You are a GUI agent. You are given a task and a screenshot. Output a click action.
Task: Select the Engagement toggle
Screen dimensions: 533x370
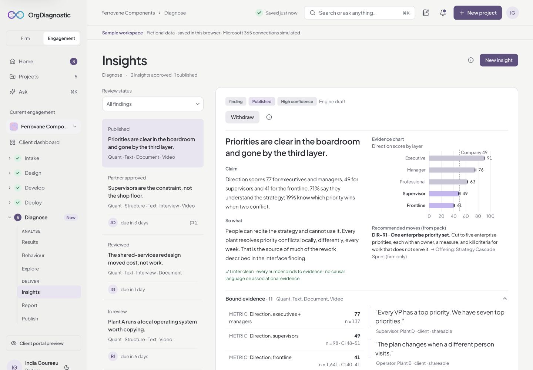point(61,38)
